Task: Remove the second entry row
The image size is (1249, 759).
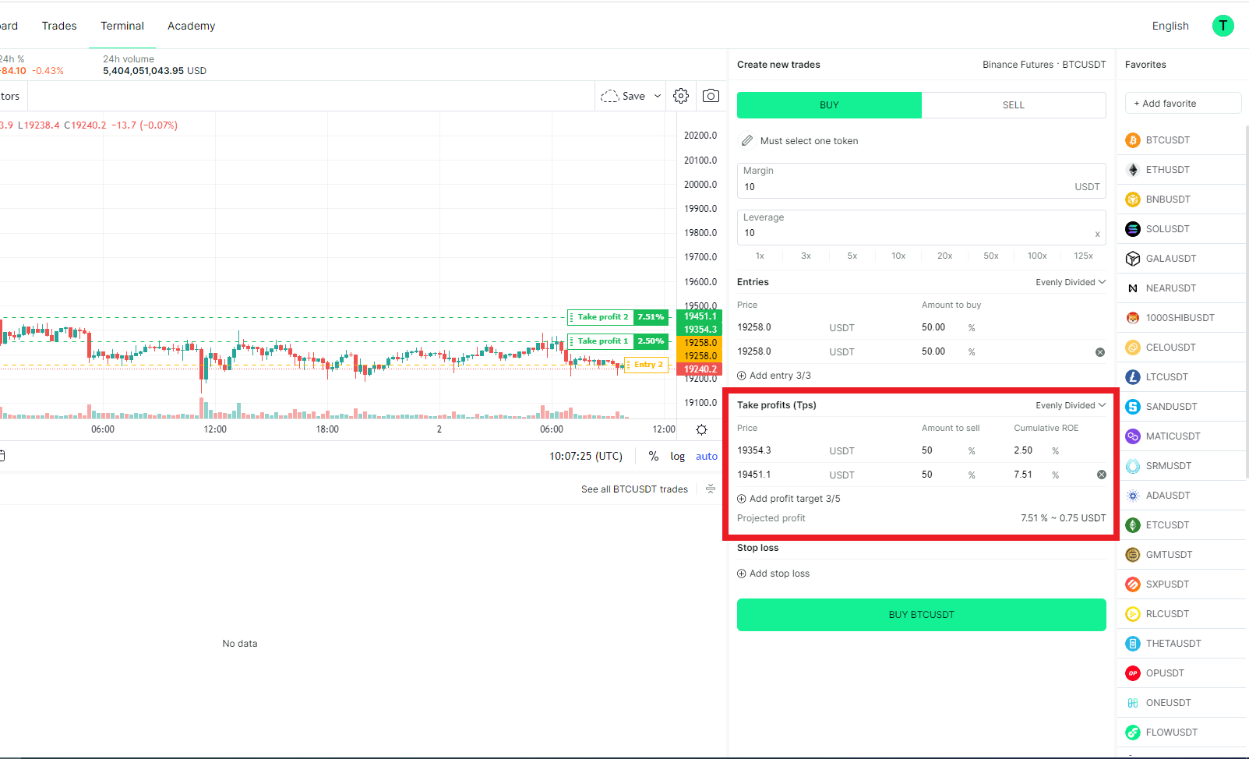Action: click(x=1100, y=352)
